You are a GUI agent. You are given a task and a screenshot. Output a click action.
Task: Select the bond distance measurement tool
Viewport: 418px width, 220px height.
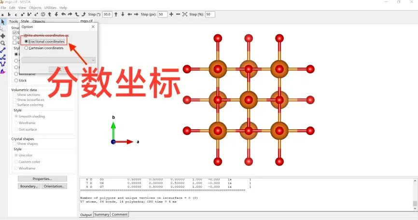pos(3,50)
